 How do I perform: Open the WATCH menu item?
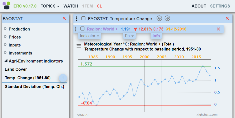pos(71,6)
